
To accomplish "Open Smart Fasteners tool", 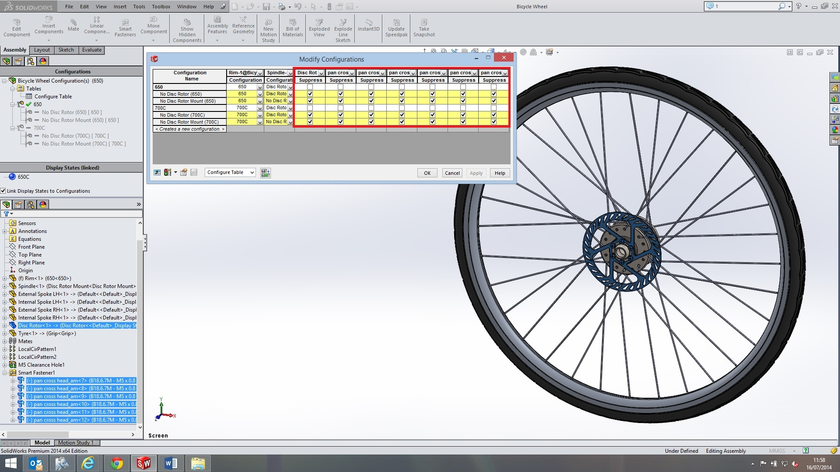I will 125,28.
